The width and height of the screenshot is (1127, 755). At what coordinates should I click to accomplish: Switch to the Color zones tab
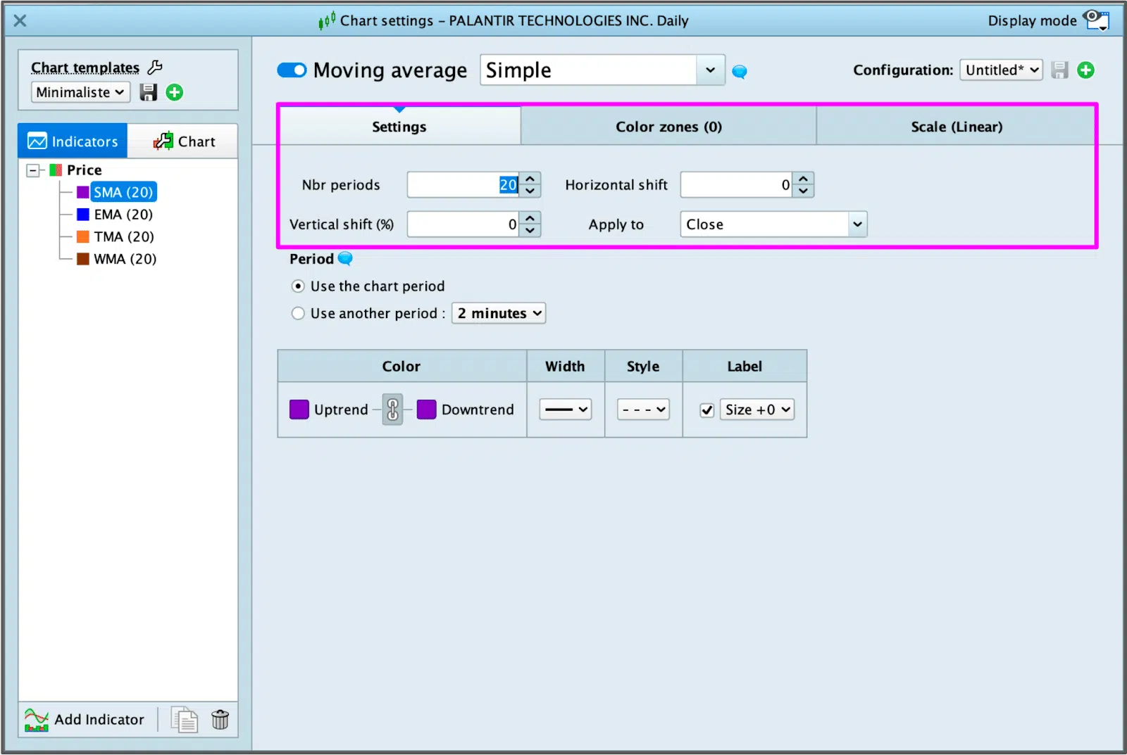tap(668, 127)
